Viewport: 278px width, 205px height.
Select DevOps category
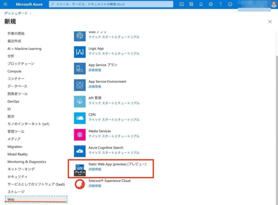click(x=13, y=101)
